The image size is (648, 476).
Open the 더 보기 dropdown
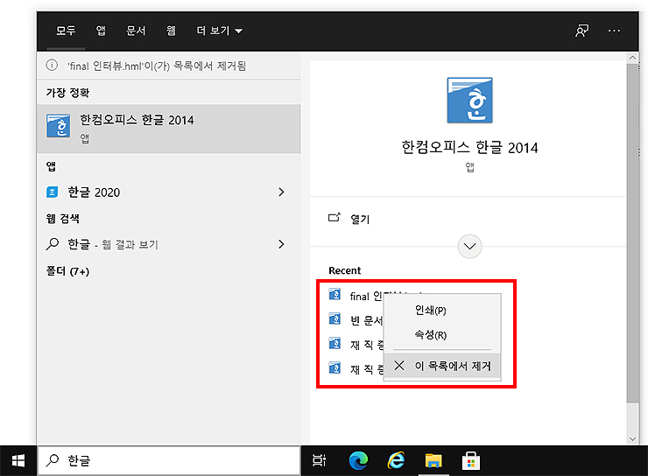[220, 31]
